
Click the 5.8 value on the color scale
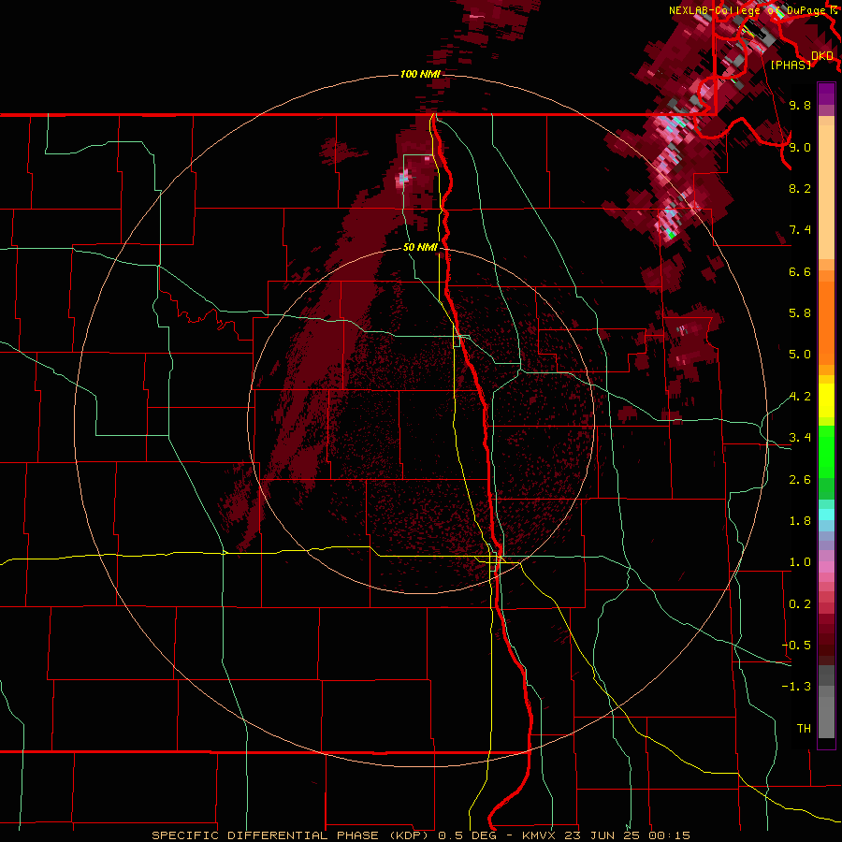pos(800,313)
